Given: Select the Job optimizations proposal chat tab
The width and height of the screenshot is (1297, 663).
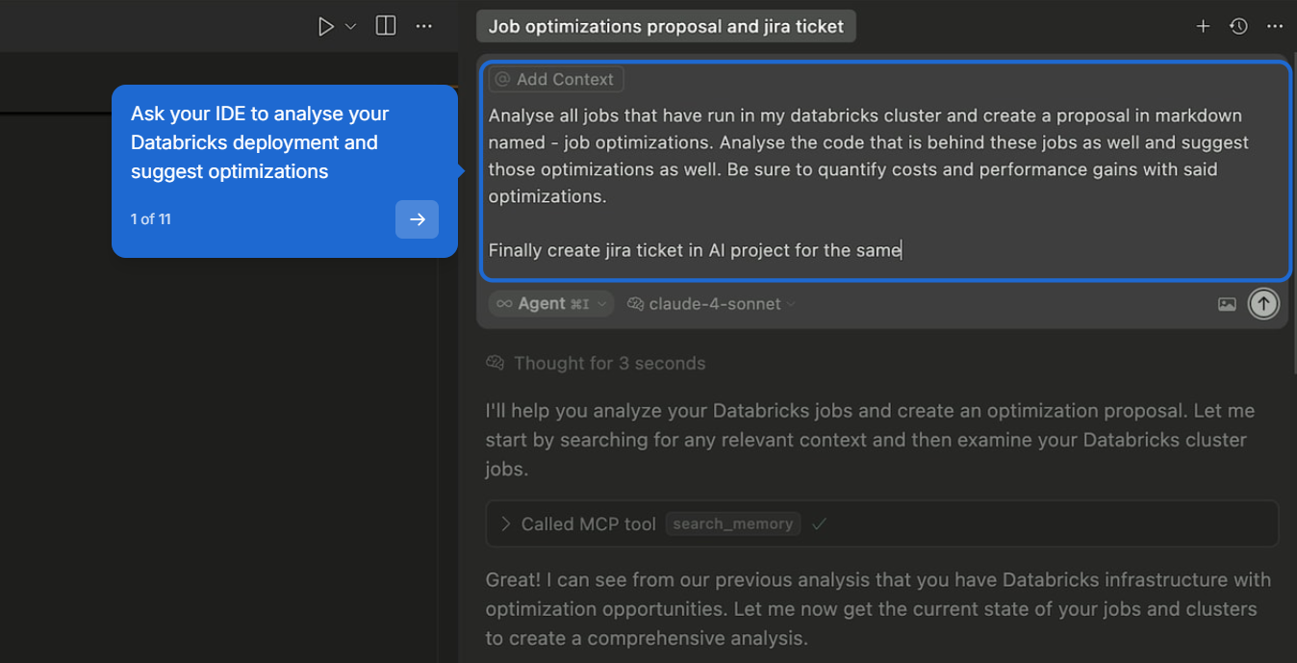Looking at the screenshot, I should point(666,26).
